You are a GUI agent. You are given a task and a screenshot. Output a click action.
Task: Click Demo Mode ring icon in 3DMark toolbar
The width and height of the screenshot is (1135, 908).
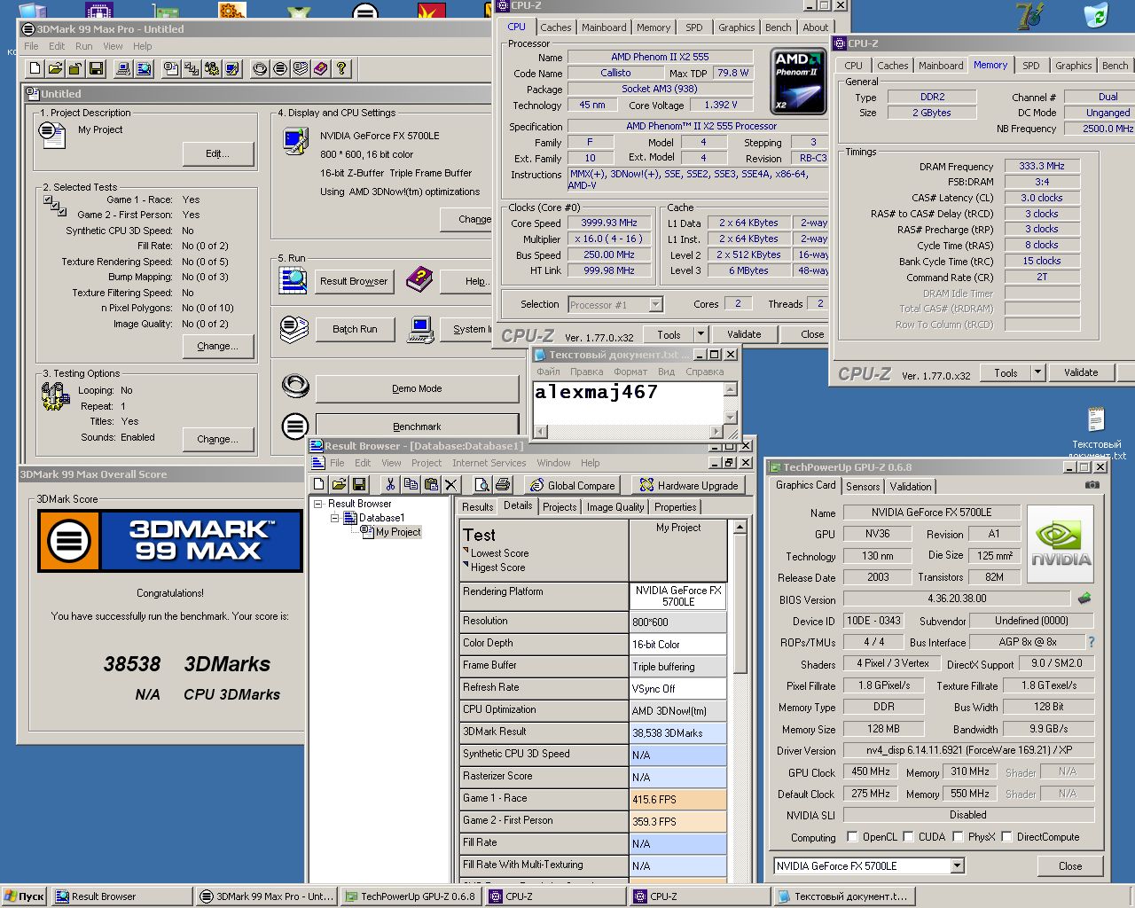click(x=260, y=68)
